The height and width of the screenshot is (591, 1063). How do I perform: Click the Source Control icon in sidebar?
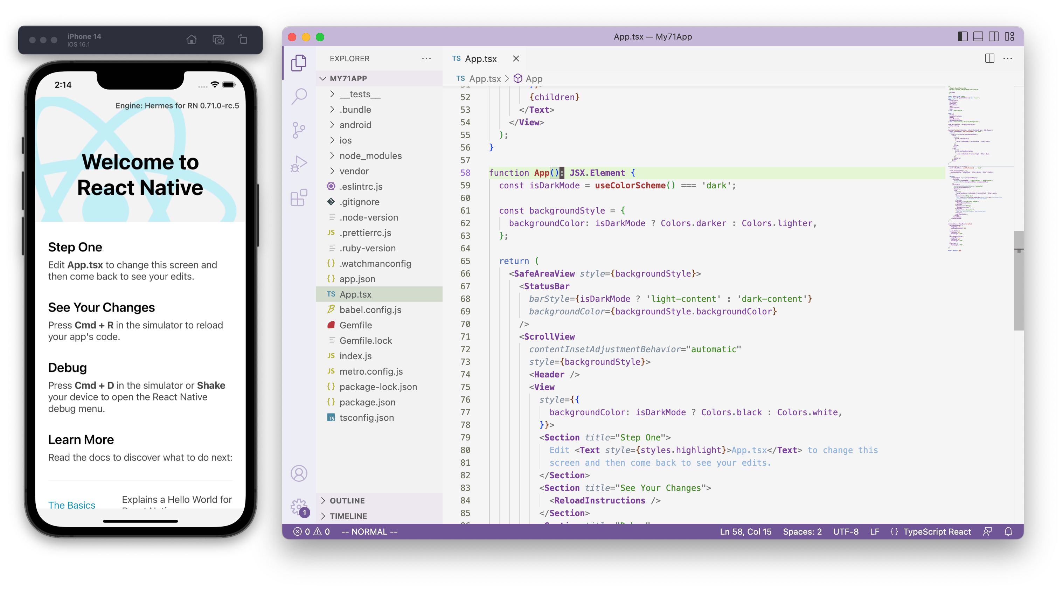(298, 129)
